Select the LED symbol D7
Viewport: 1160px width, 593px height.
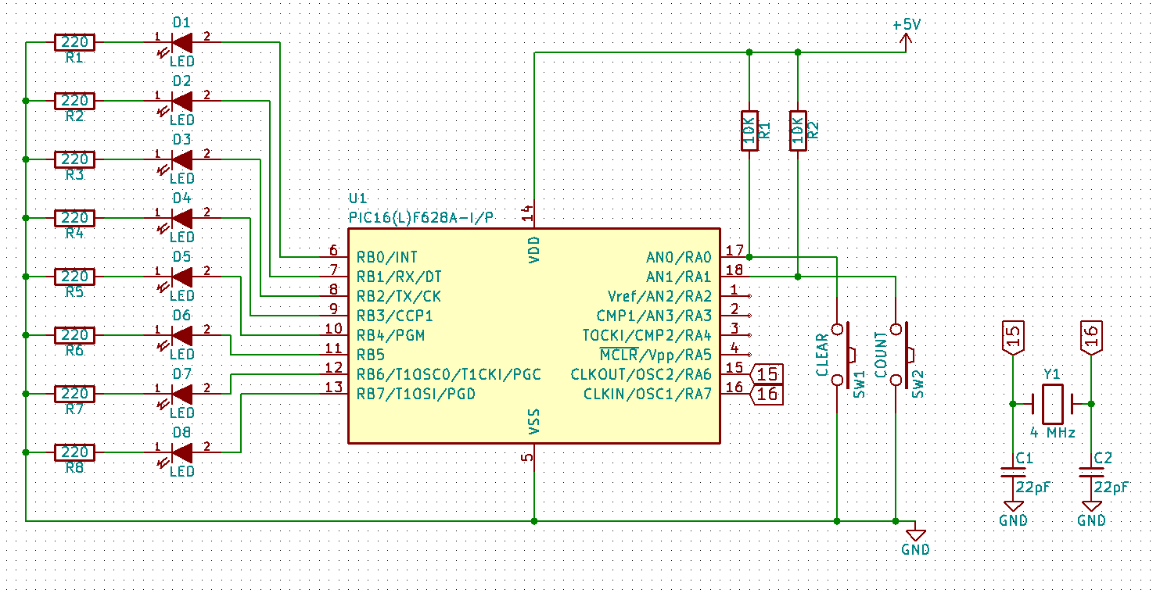[x=181, y=394]
